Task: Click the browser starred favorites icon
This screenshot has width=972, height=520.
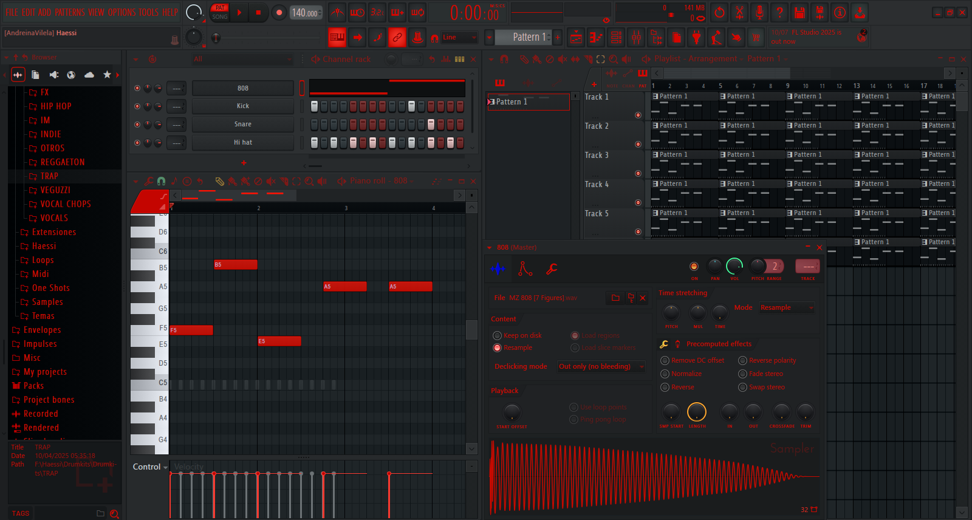Action: tap(107, 75)
